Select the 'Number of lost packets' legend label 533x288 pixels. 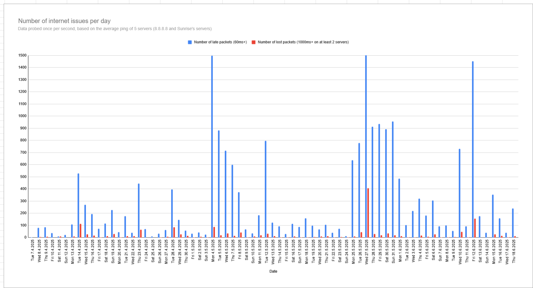pos(303,42)
